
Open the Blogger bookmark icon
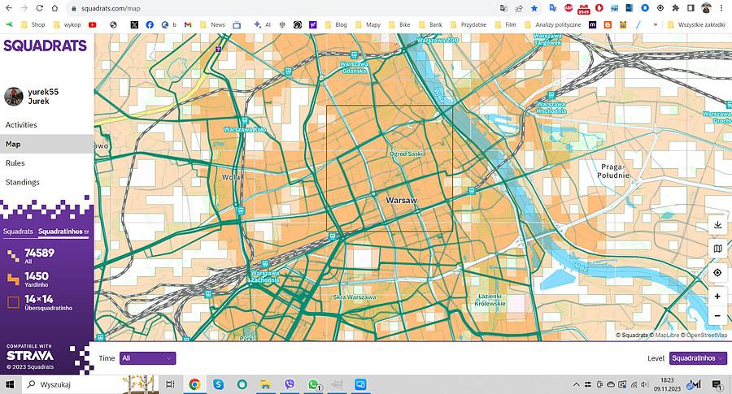(x=608, y=24)
